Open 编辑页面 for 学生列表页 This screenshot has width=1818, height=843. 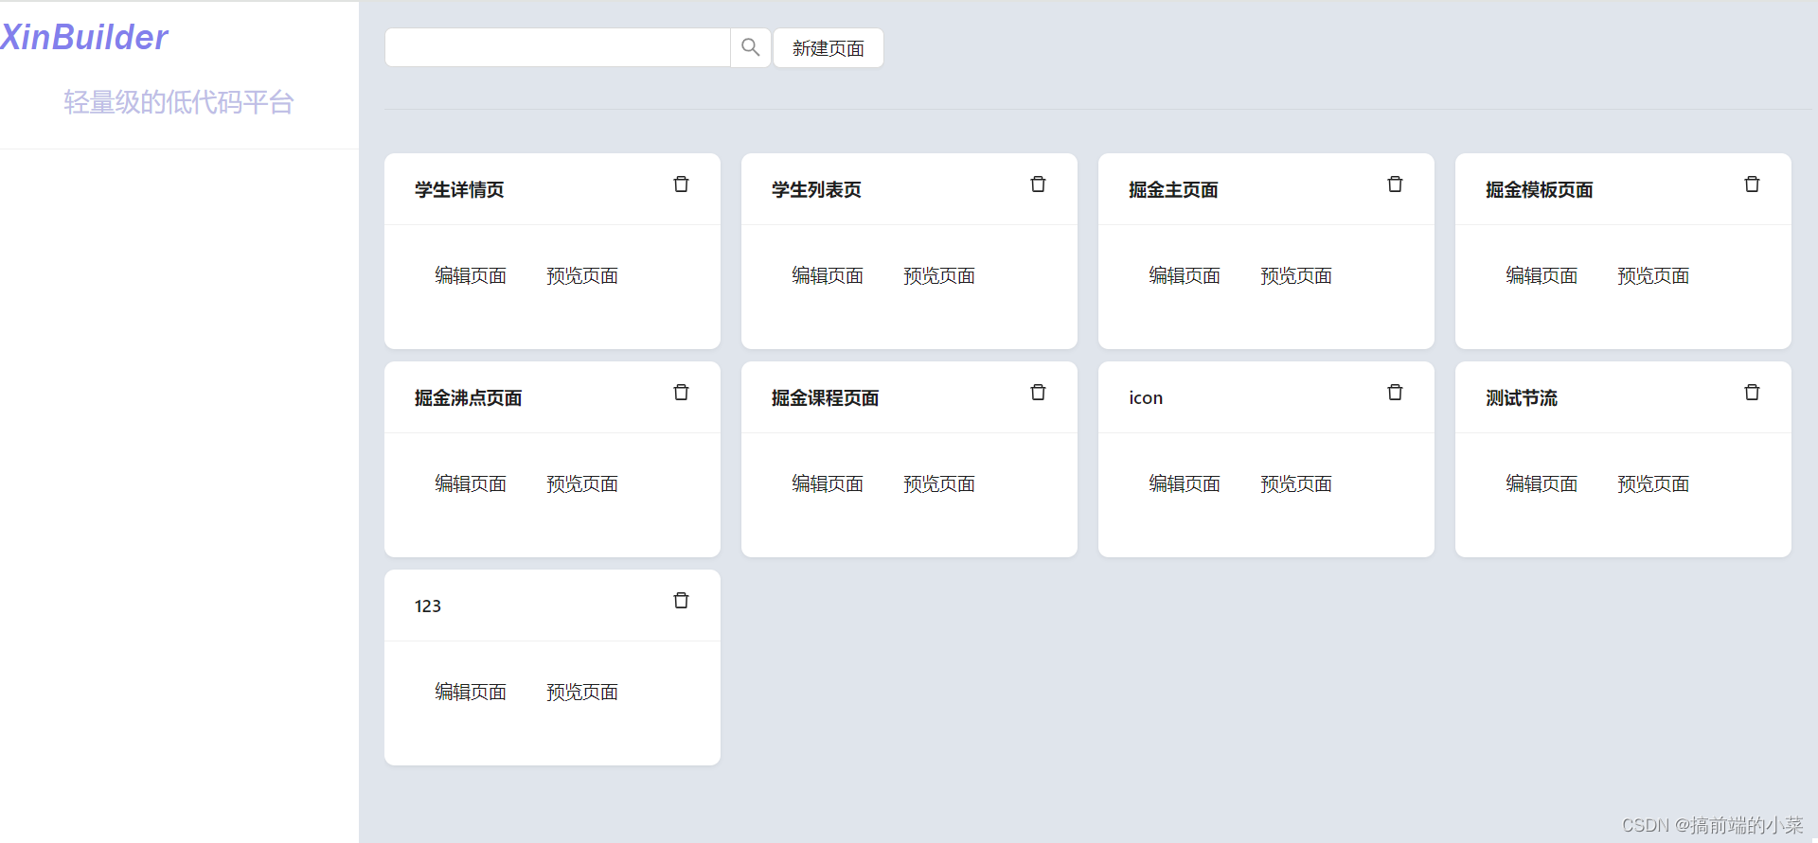[828, 275]
